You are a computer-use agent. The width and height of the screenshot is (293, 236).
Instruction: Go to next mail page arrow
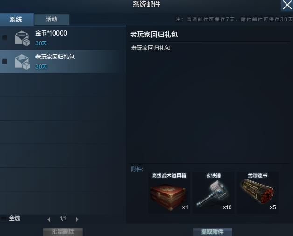pyautogui.click(x=77, y=219)
